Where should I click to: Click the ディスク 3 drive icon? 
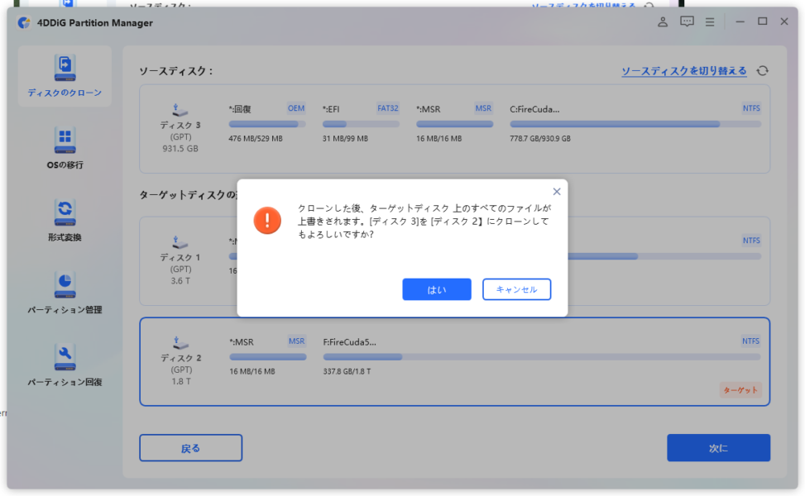180,110
